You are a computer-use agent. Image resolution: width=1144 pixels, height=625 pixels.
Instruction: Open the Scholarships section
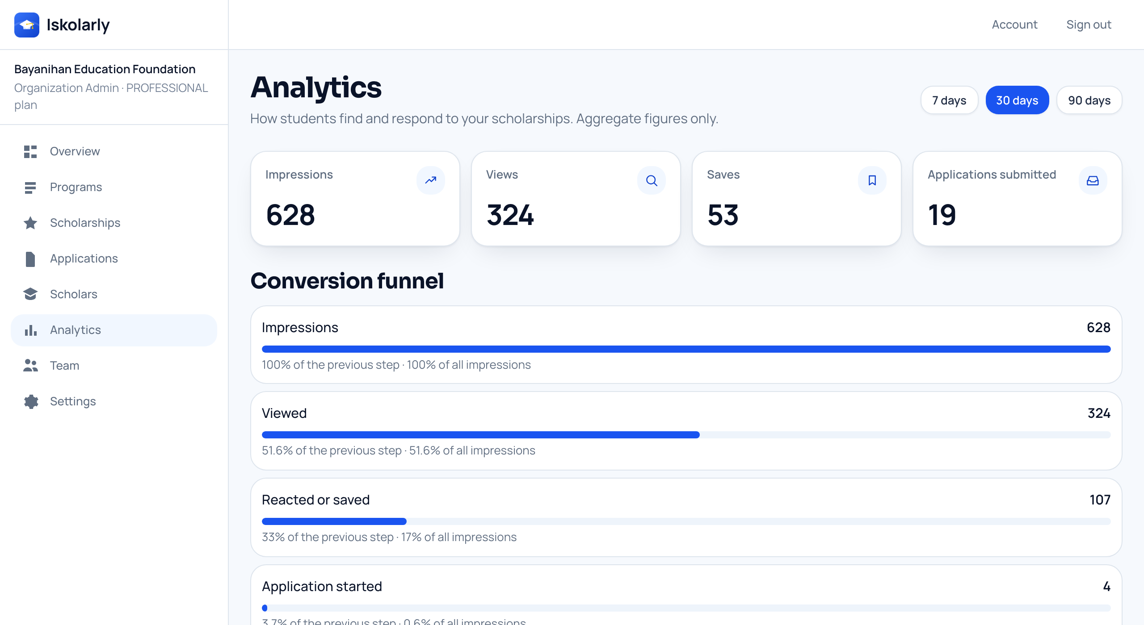114,223
